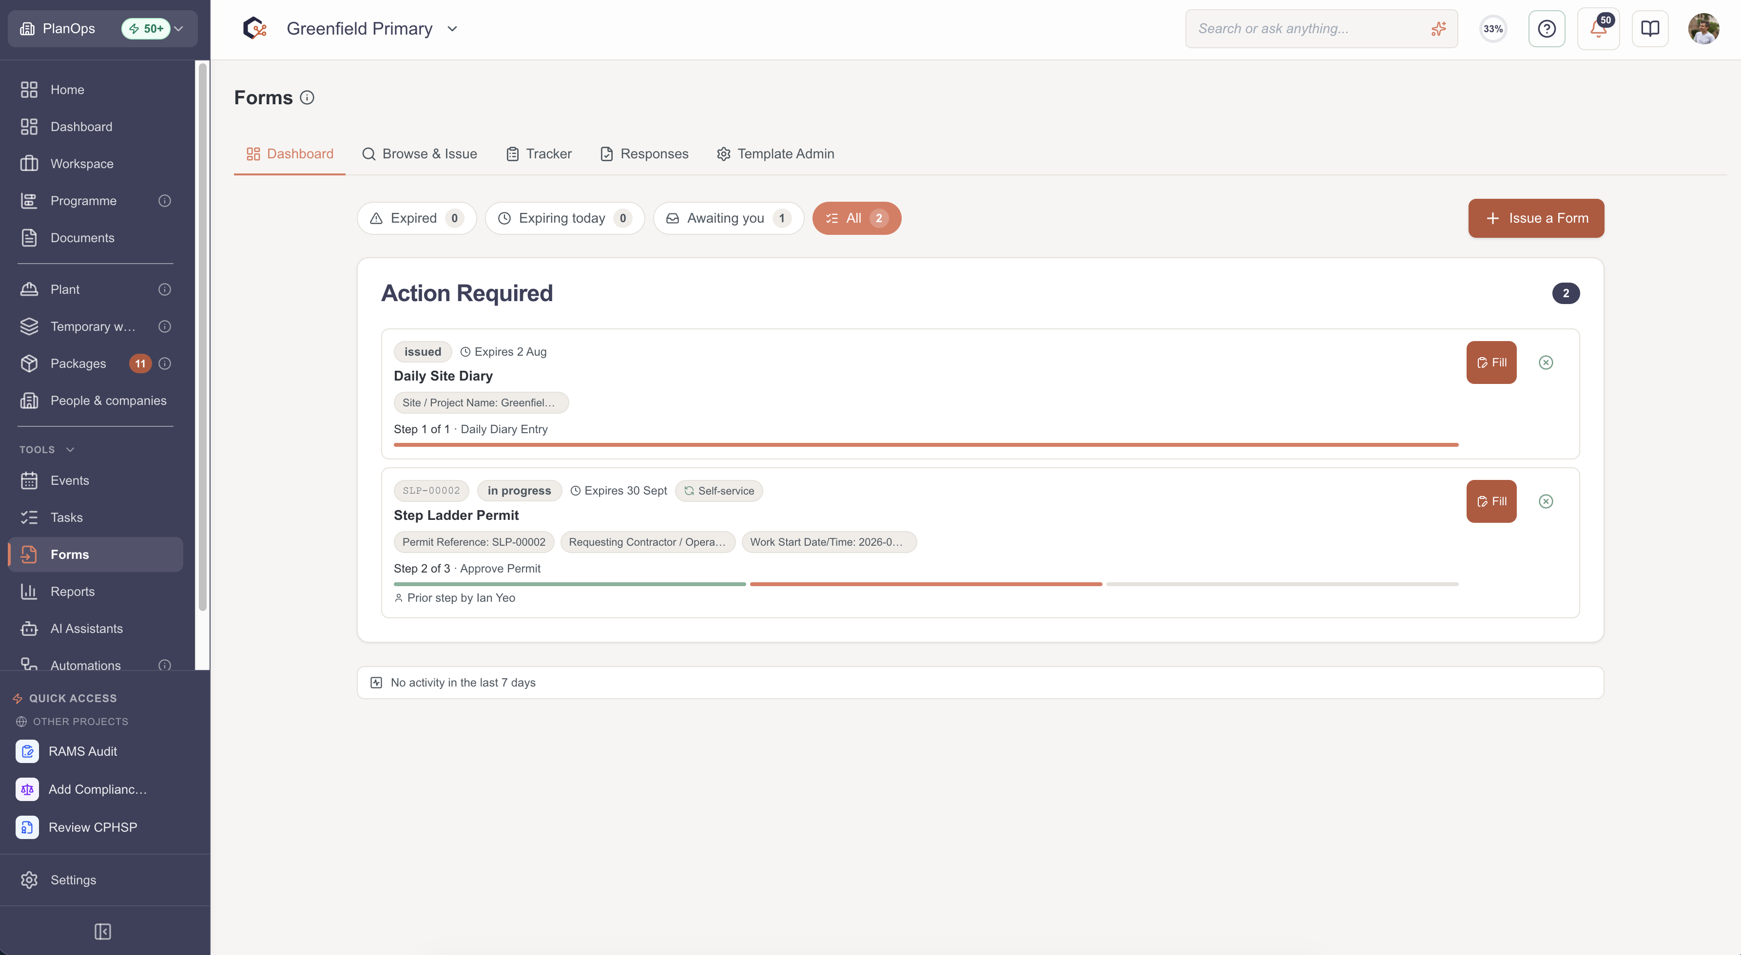Open Tasks in sidebar
The width and height of the screenshot is (1741, 955).
(x=96, y=518)
